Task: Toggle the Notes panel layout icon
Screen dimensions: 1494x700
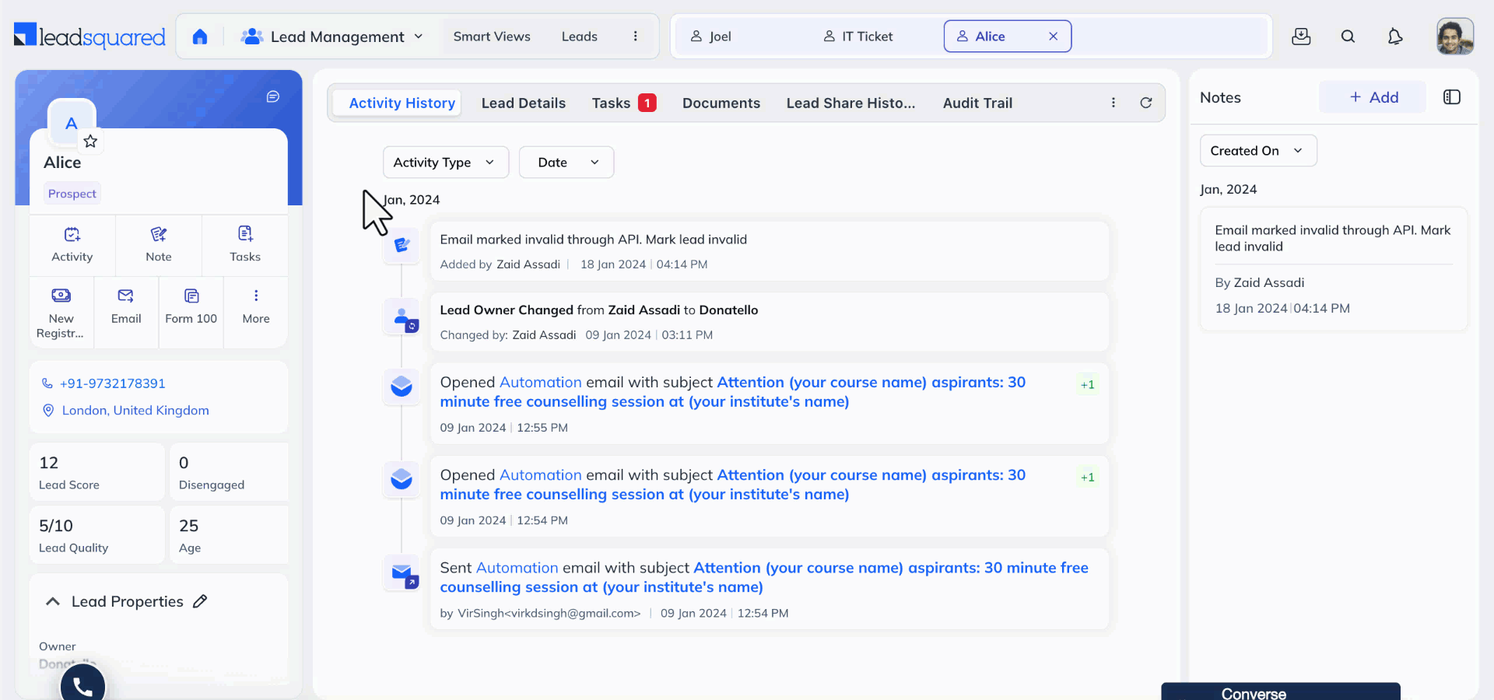Action: click(x=1452, y=97)
